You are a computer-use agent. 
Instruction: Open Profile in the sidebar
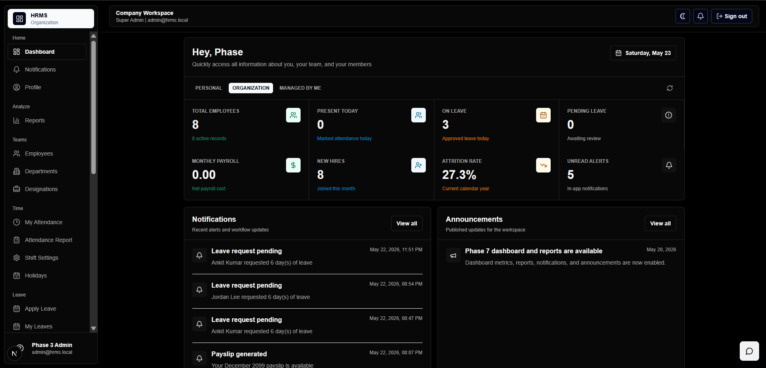[x=47, y=87]
